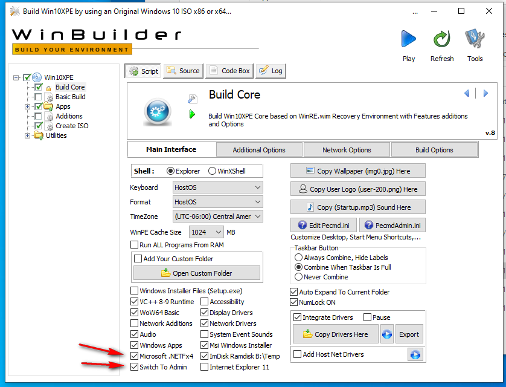Viewport: 506px width, 387px height.
Task: Select Always Combine, Hide Labels option
Action: [x=298, y=258]
